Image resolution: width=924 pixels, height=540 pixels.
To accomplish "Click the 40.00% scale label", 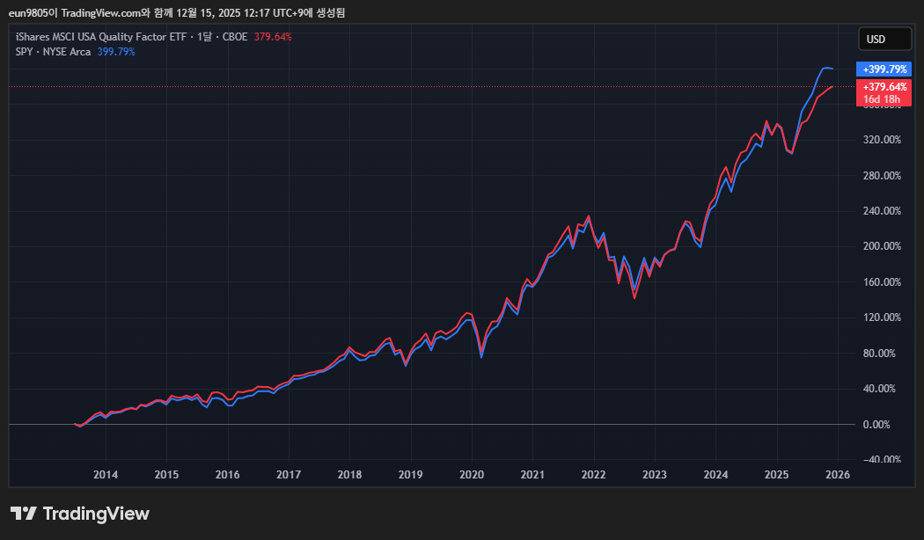I will [x=879, y=389].
